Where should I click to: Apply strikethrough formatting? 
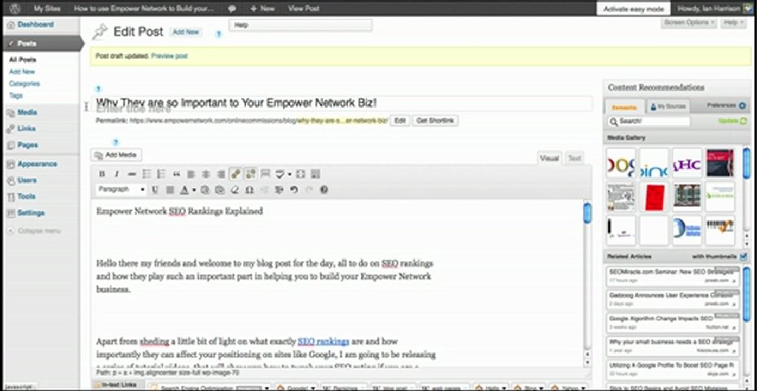tap(131, 174)
